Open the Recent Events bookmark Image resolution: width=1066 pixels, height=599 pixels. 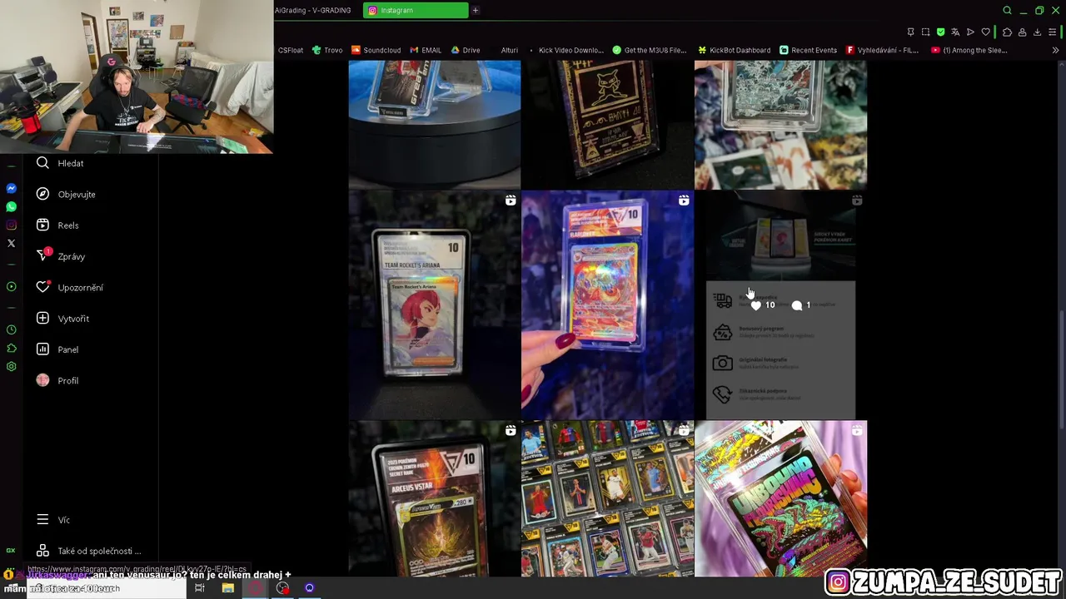[808, 50]
